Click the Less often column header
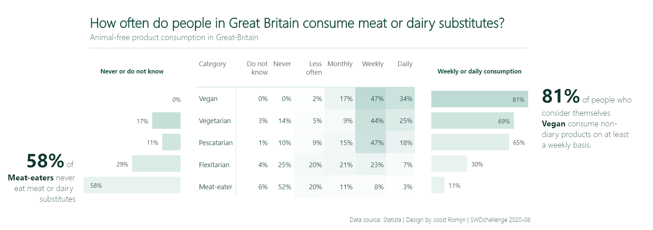 coord(314,68)
